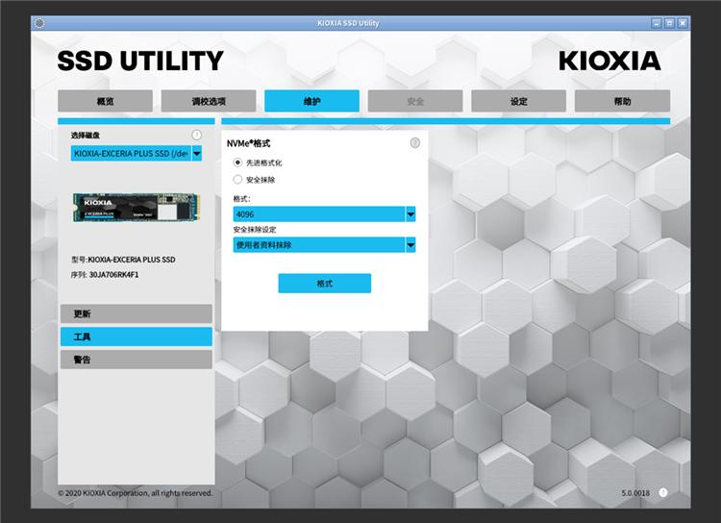Open the help icon in NVMe格式 panel
The width and height of the screenshot is (721, 523).
(415, 142)
